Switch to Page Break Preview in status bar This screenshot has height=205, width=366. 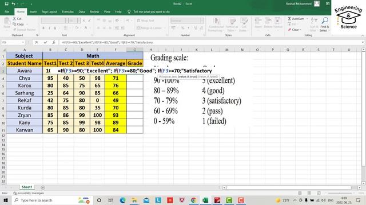319,193
